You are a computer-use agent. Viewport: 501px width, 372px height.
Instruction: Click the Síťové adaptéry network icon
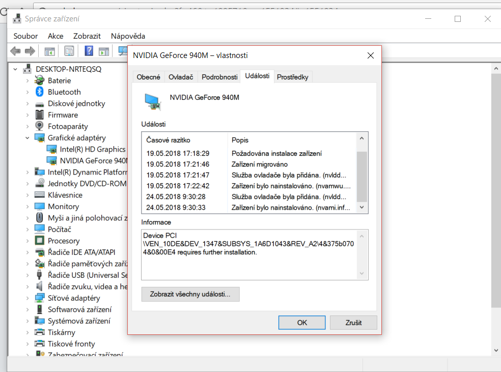[x=39, y=298]
